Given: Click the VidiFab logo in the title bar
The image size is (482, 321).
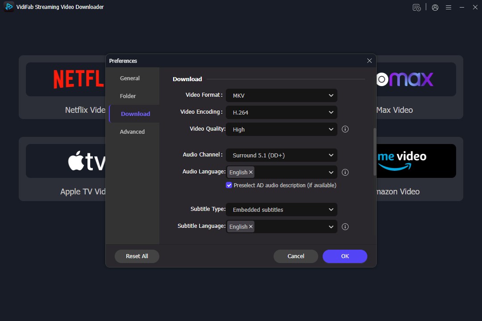Looking at the screenshot, I should pyautogui.click(x=8, y=7).
